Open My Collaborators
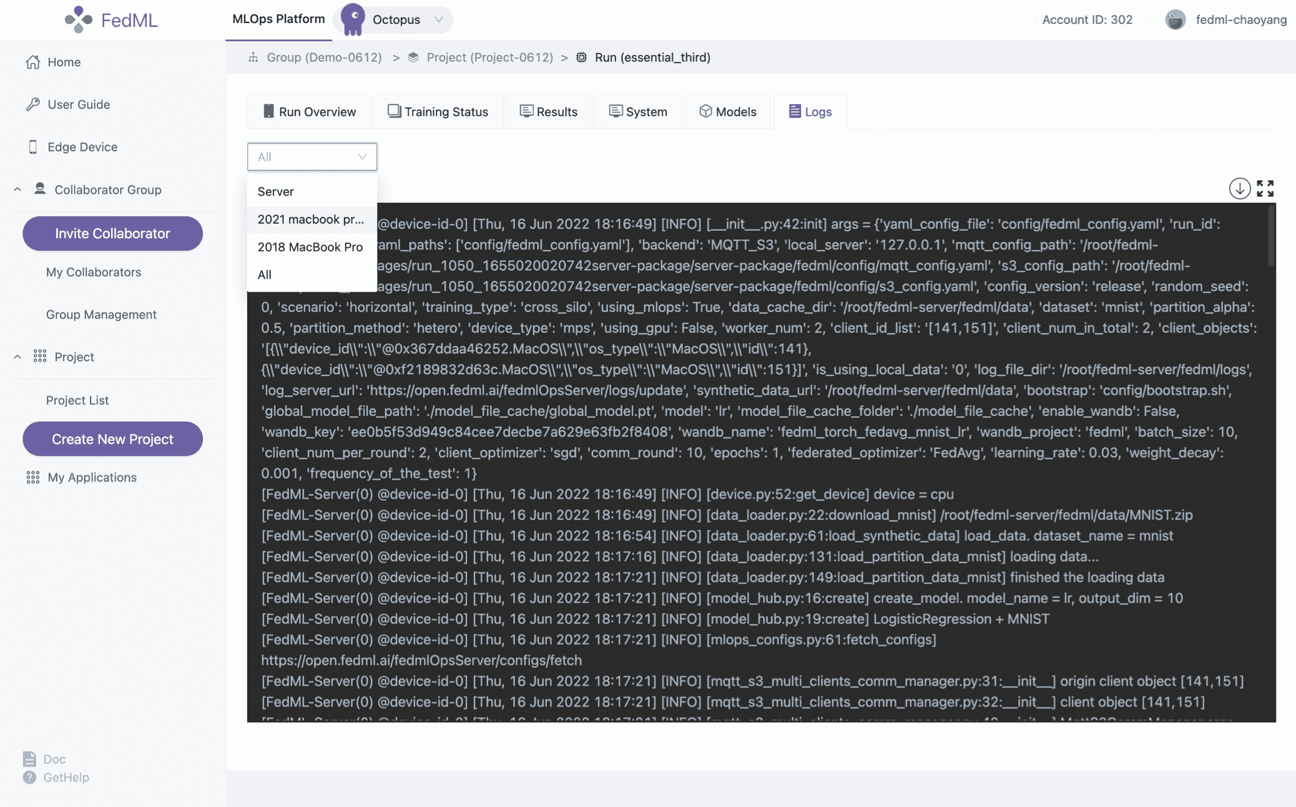Viewport: 1296px width, 807px height. tap(94, 272)
